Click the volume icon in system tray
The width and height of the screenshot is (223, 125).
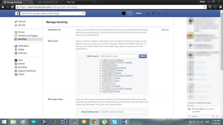(x=202, y=122)
